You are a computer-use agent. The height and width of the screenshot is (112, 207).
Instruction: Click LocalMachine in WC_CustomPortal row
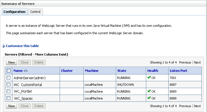click(93, 85)
